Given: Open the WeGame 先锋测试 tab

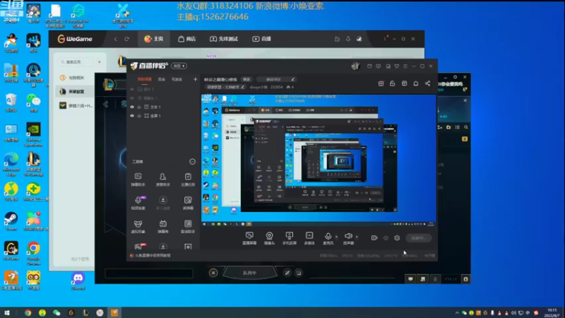Looking at the screenshot, I should (224, 39).
